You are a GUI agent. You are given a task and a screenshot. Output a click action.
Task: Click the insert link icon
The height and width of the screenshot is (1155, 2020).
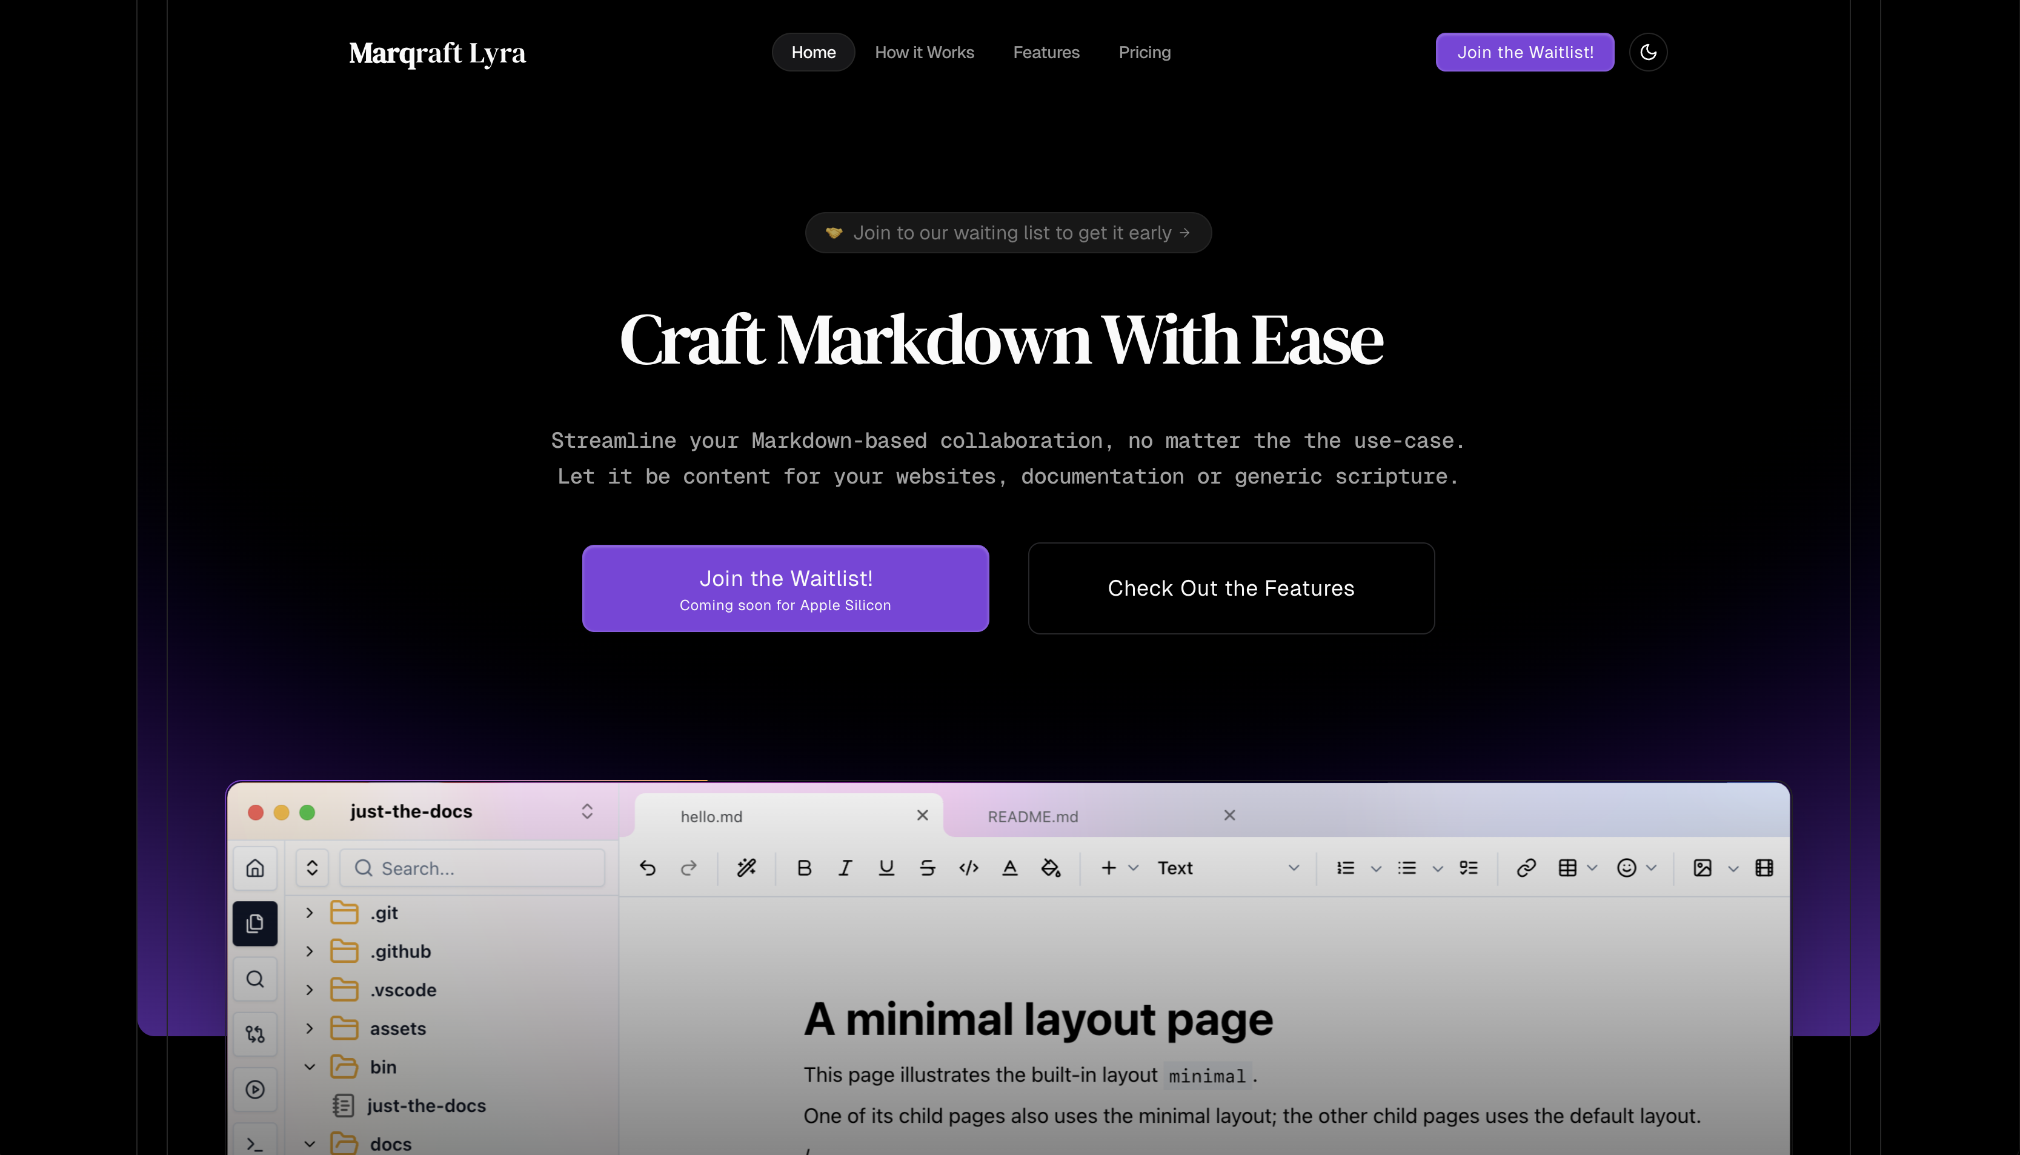tap(1526, 868)
